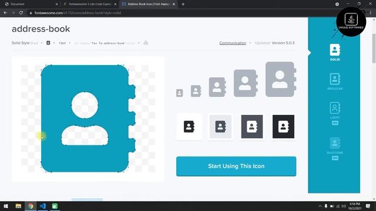Go back in browser history

[5, 13]
